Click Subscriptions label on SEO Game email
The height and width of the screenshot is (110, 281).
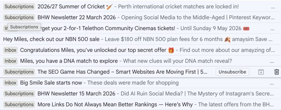click(19, 72)
